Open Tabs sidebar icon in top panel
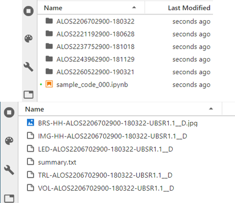The height and width of the screenshot is (203, 235). (28, 95)
